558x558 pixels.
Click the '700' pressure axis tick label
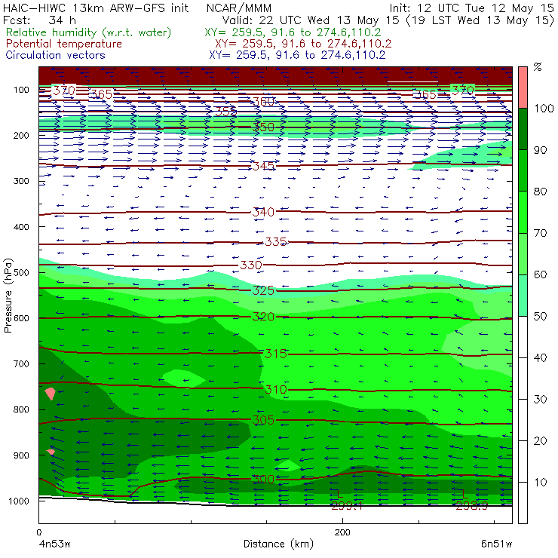(21, 364)
